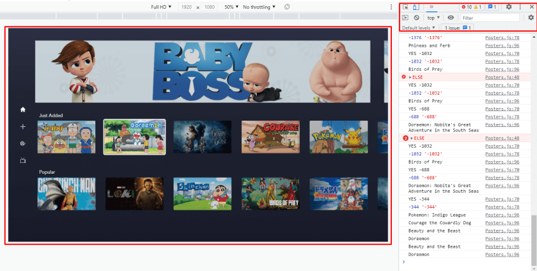Open the One Punch Man poster

point(66,194)
